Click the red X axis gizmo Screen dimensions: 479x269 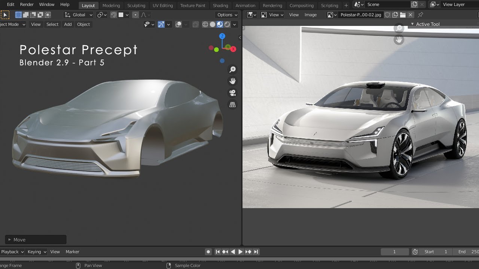coord(233,49)
